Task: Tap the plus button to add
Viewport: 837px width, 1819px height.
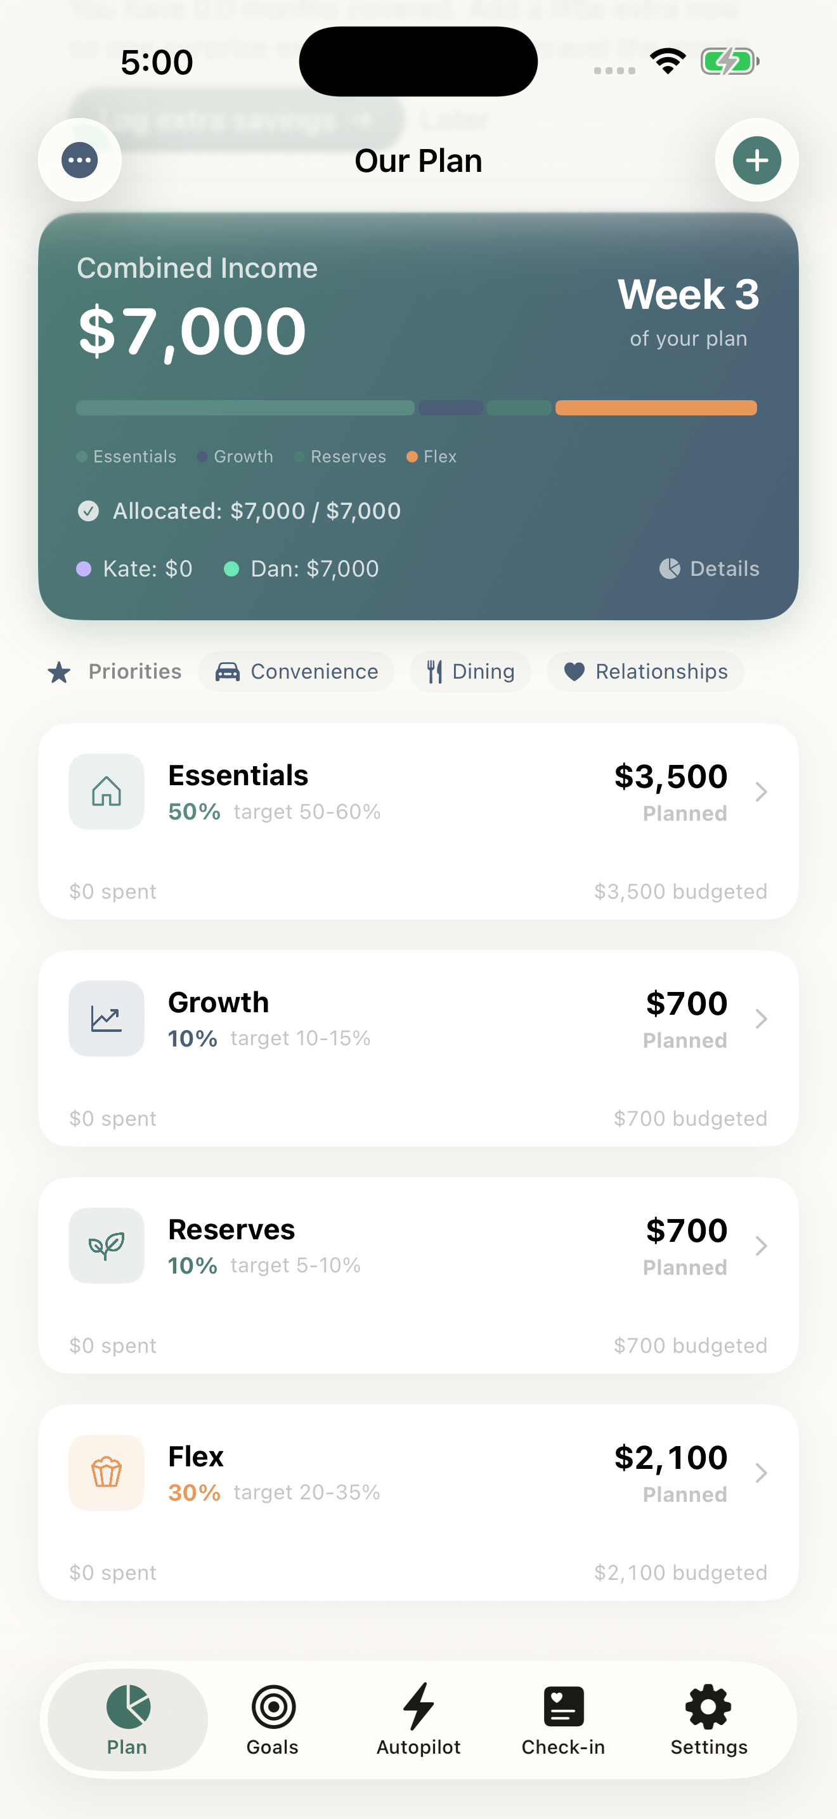Action: point(756,160)
